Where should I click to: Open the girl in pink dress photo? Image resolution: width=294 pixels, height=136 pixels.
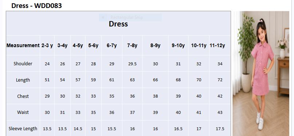coord(261,74)
